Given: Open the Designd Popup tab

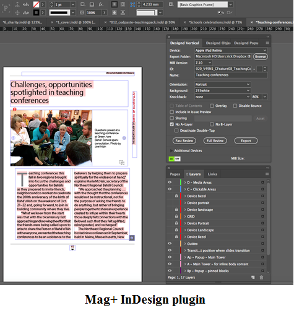Looking at the screenshot, I should pos(246,43).
